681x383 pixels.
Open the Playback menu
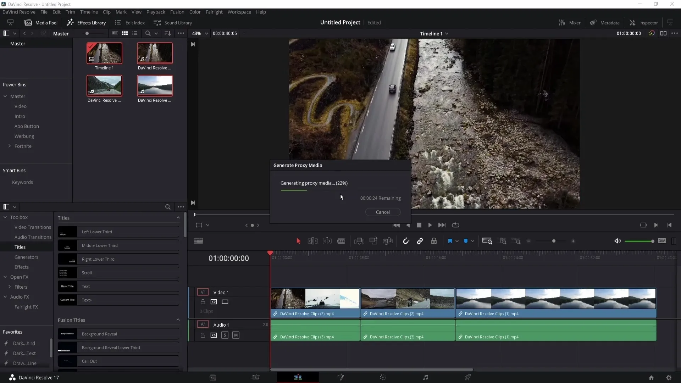tap(156, 12)
